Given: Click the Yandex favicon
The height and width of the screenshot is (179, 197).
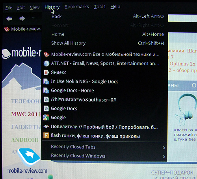Looking at the screenshot, I should pyautogui.click(x=46, y=72).
